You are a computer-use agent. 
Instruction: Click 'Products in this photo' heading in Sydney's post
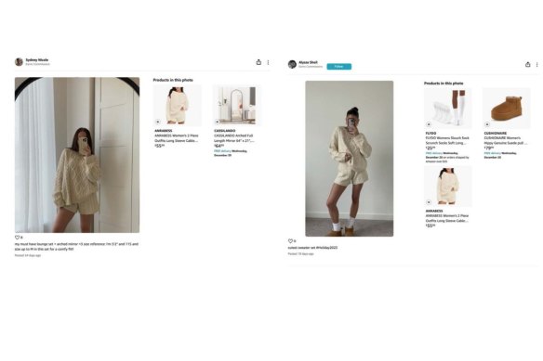pyautogui.click(x=173, y=80)
